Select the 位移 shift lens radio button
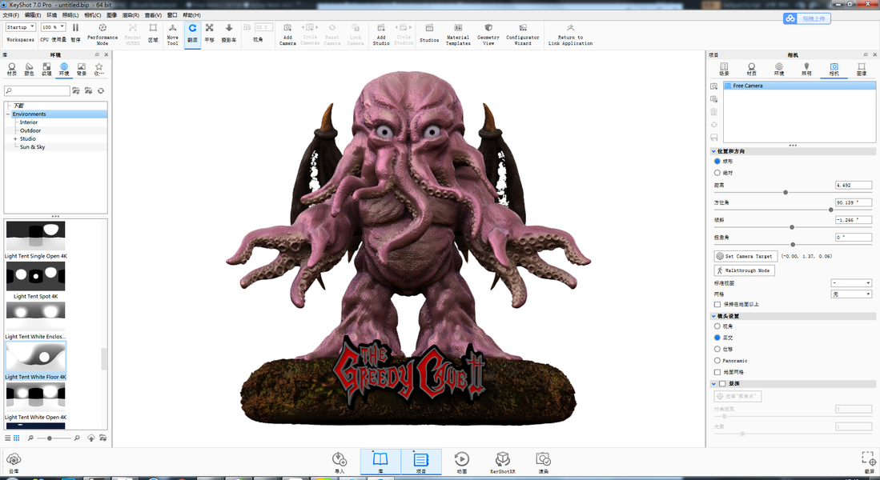 [x=717, y=349]
